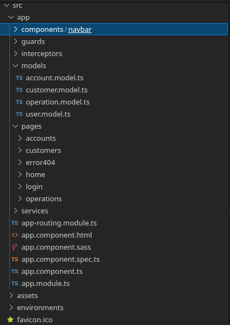Screen dimensions: 230x325
Task: Expand the login folder chevron
Action: pyautogui.click(x=20, y=186)
